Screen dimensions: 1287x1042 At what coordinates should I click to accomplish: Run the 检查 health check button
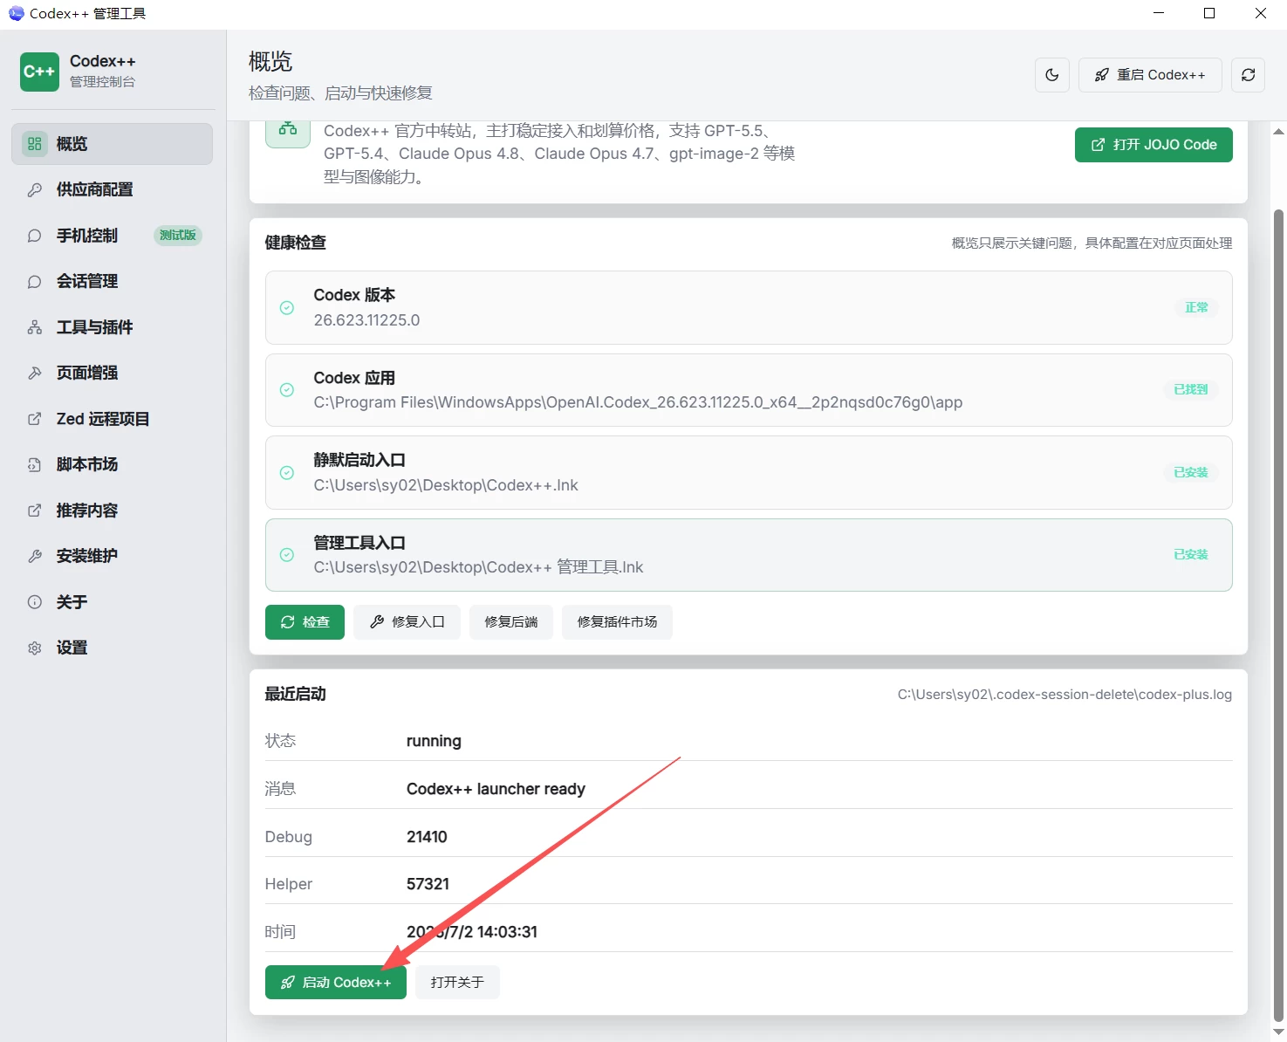click(x=305, y=622)
